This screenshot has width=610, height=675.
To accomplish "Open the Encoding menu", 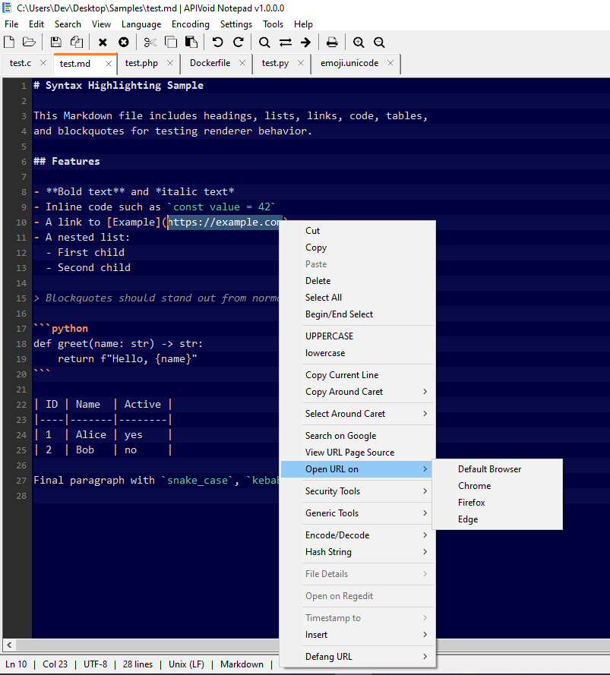I will pyautogui.click(x=191, y=24).
